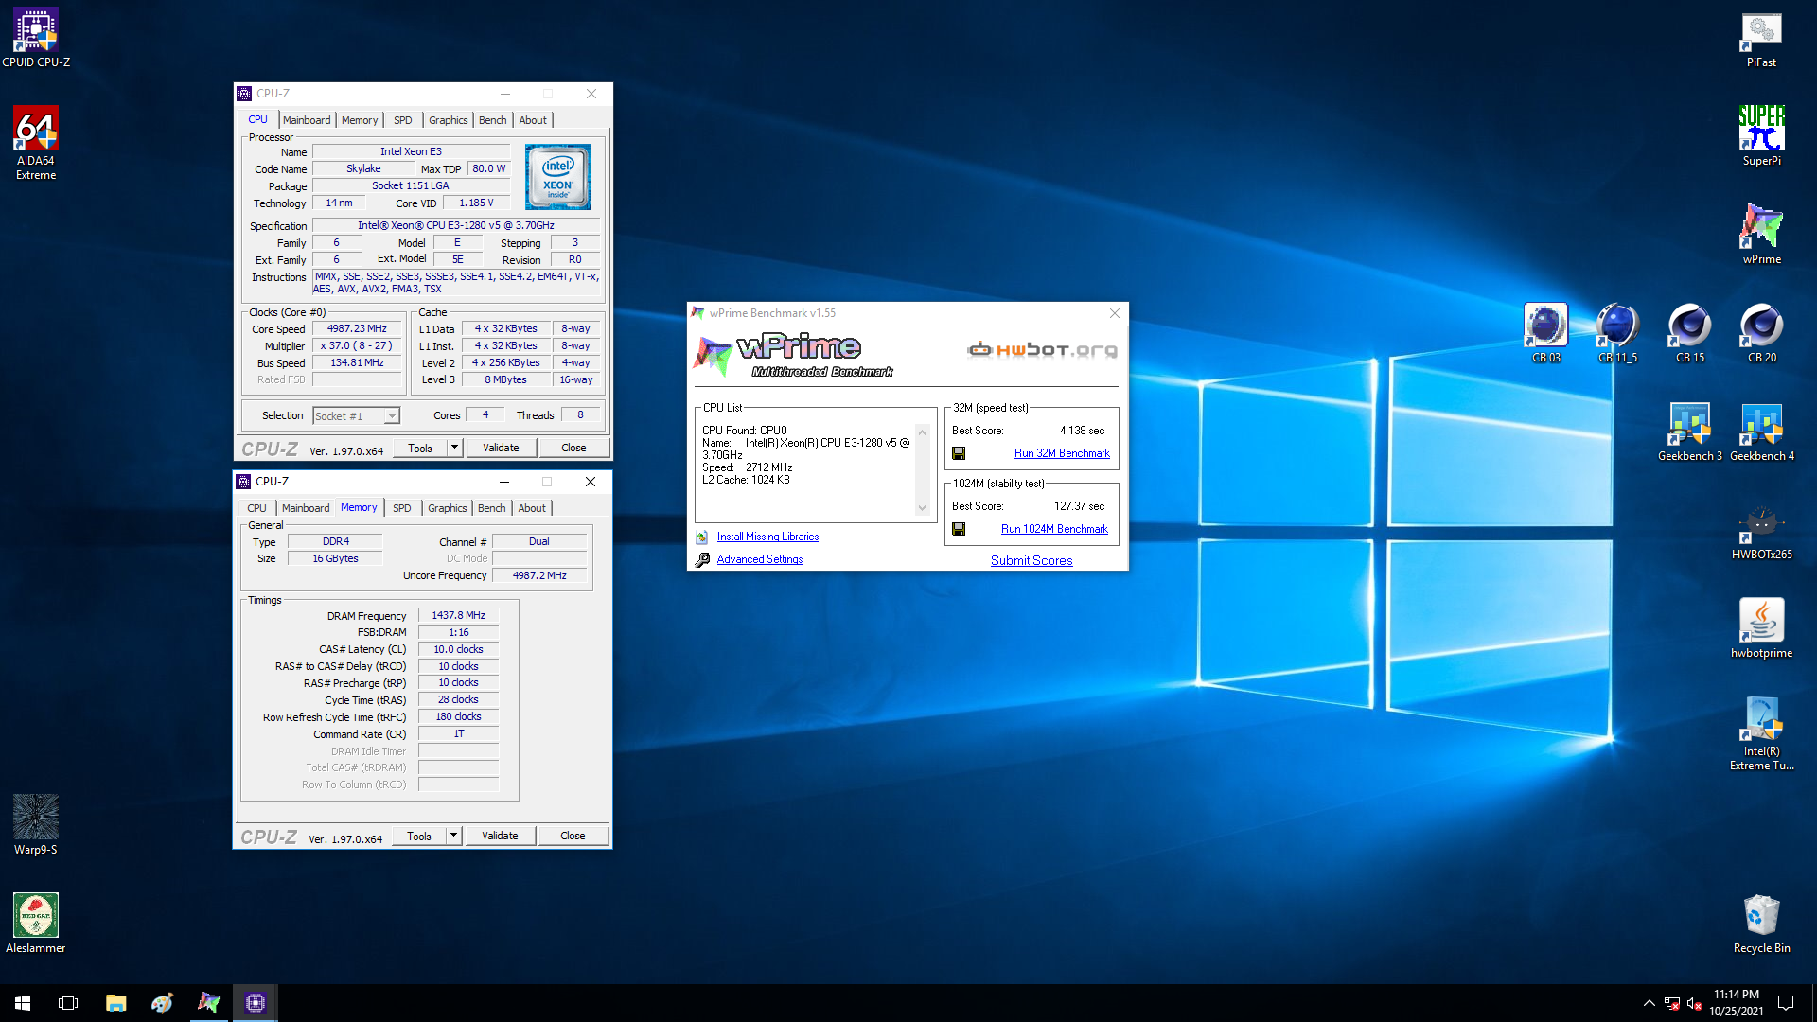Click network status tray icon
This screenshot has height=1022, width=1817.
tap(1671, 1003)
